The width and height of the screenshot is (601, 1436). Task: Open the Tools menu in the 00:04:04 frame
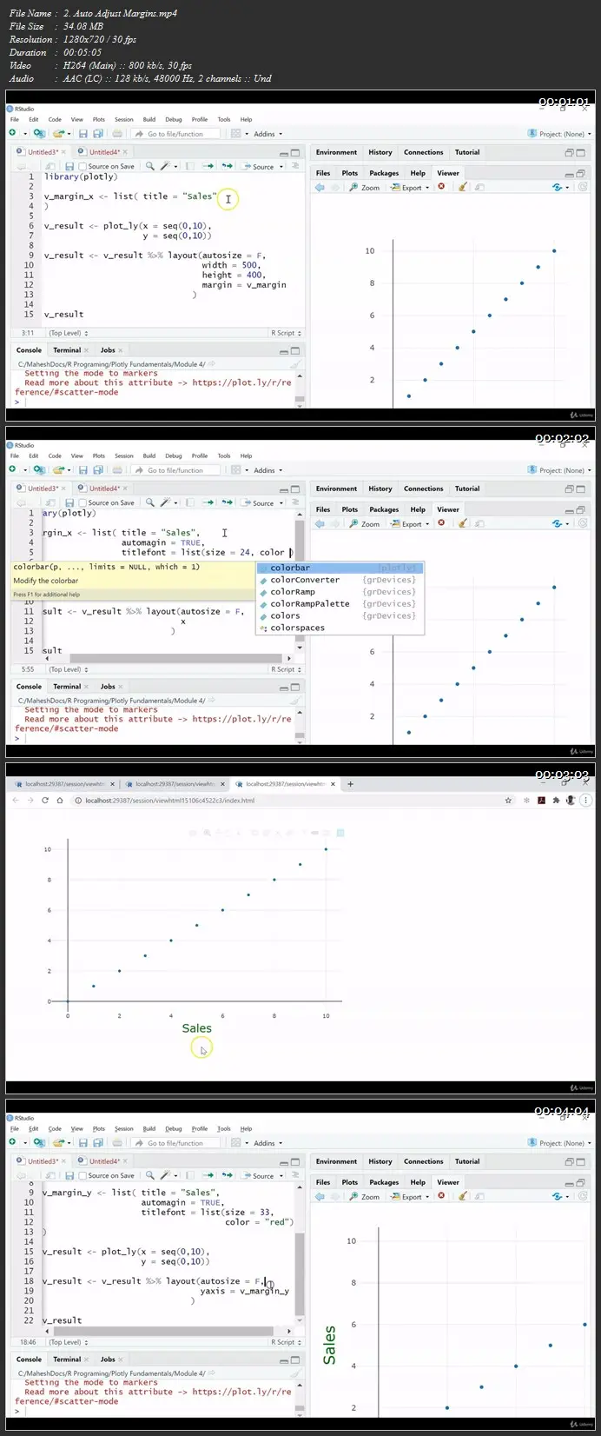224,1128
